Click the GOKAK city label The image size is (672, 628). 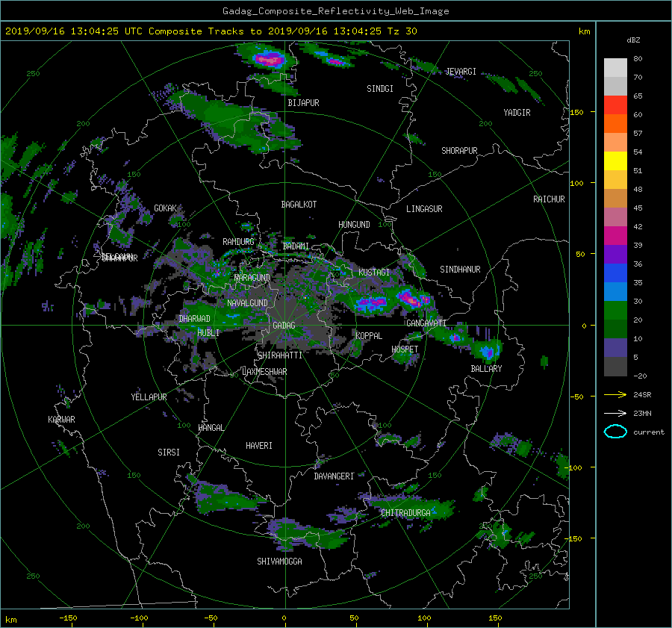point(166,208)
